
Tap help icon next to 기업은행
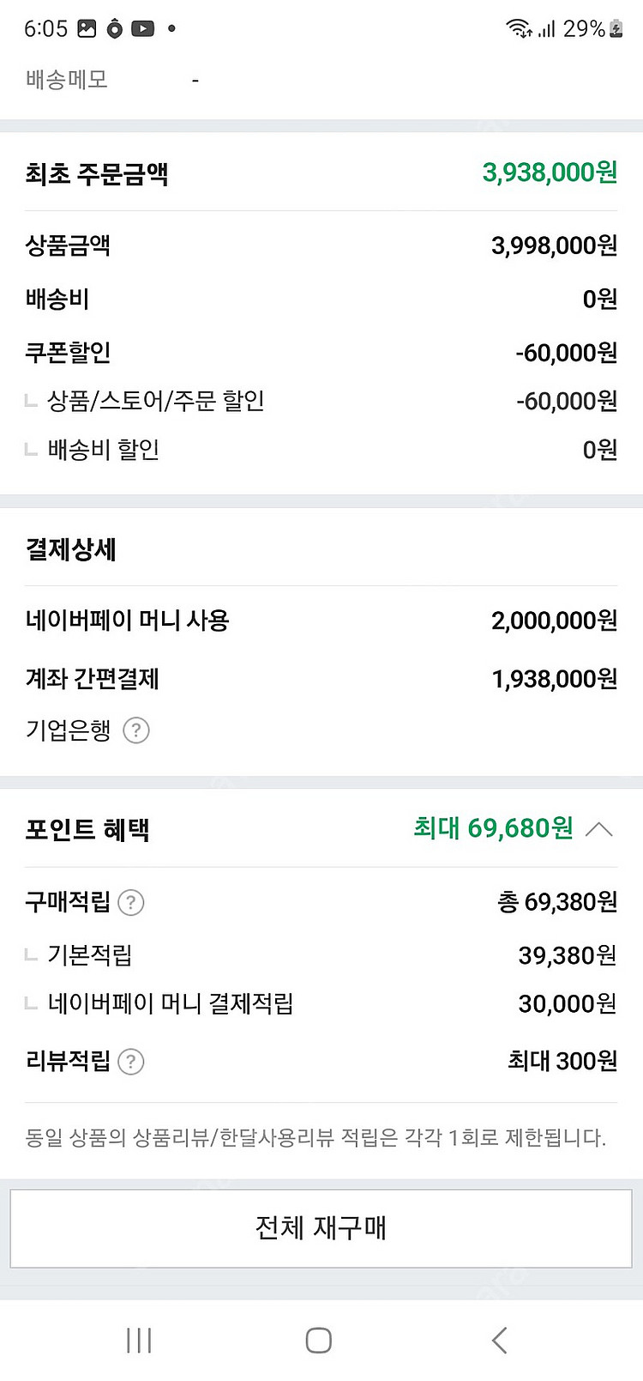point(136,730)
